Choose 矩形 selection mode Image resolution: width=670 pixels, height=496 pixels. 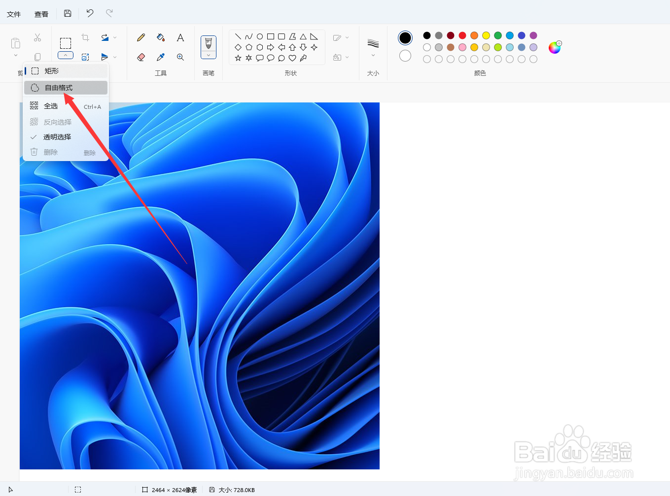66,71
